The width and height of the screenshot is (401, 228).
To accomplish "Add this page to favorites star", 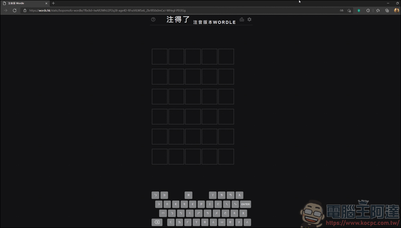I will pyautogui.click(x=349, y=10).
